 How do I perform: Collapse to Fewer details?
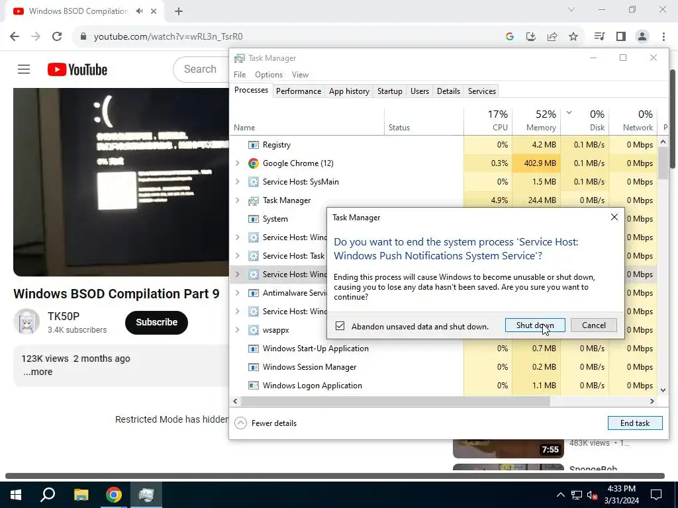266,423
